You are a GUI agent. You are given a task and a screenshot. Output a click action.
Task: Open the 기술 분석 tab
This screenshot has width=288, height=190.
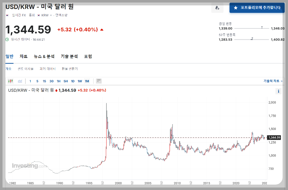point(69,56)
